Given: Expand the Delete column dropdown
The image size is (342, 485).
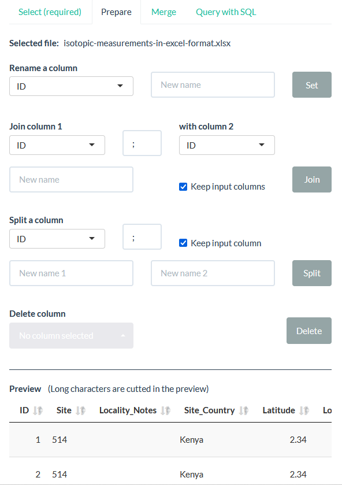Looking at the screenshot, I should point(71,335).
